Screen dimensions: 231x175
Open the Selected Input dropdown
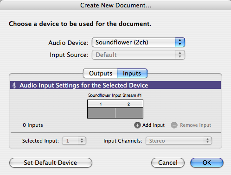tap(74, 141)
